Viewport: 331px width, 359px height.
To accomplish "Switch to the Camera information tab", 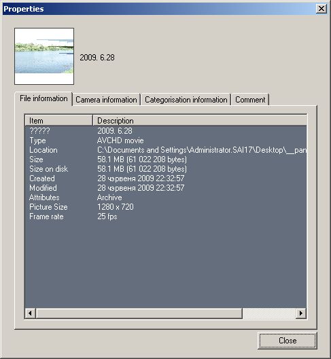I will point(106,100).
